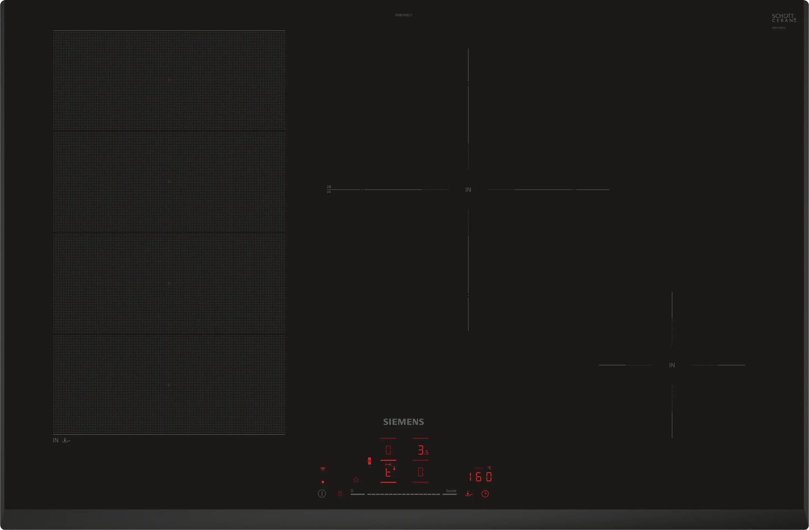Viewport: 809px width, 530px height.
Task: Select the zone displaying 3.5 power level
Action: 421,450
